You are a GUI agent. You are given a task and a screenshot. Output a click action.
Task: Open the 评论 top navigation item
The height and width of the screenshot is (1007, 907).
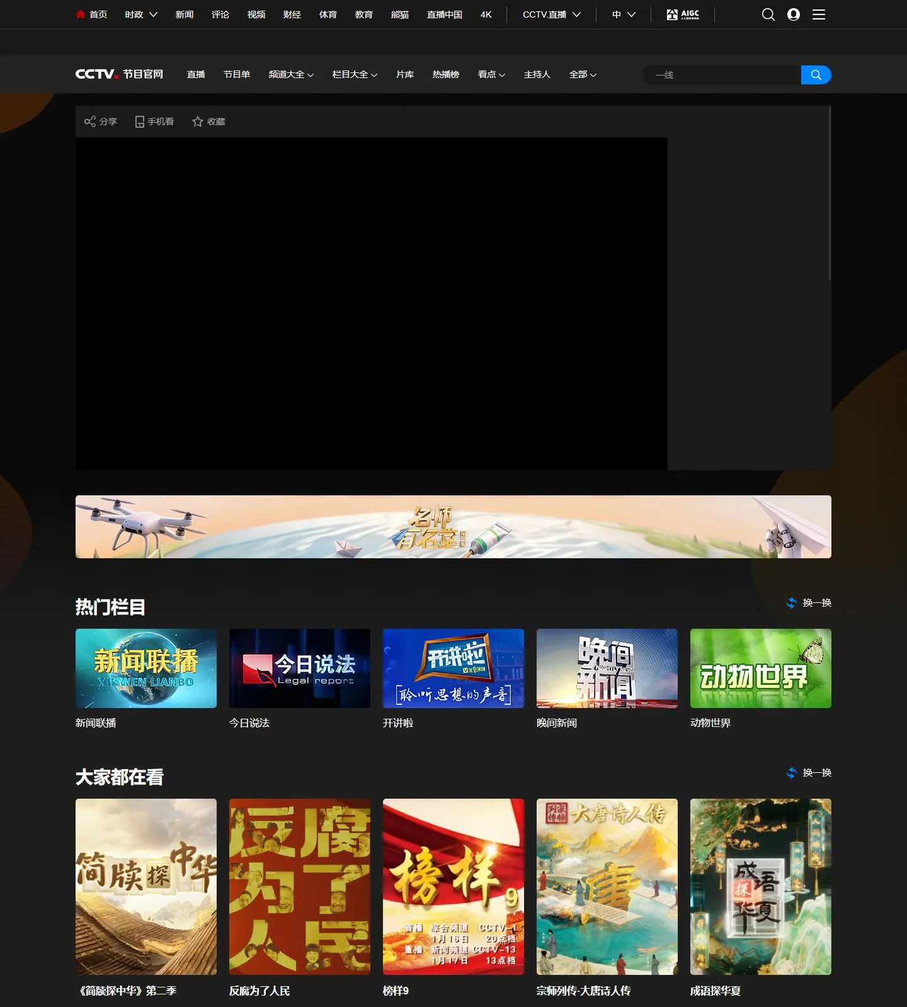[x=220, y=14]
